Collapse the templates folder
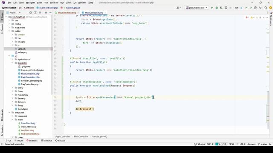 point(9,113)
